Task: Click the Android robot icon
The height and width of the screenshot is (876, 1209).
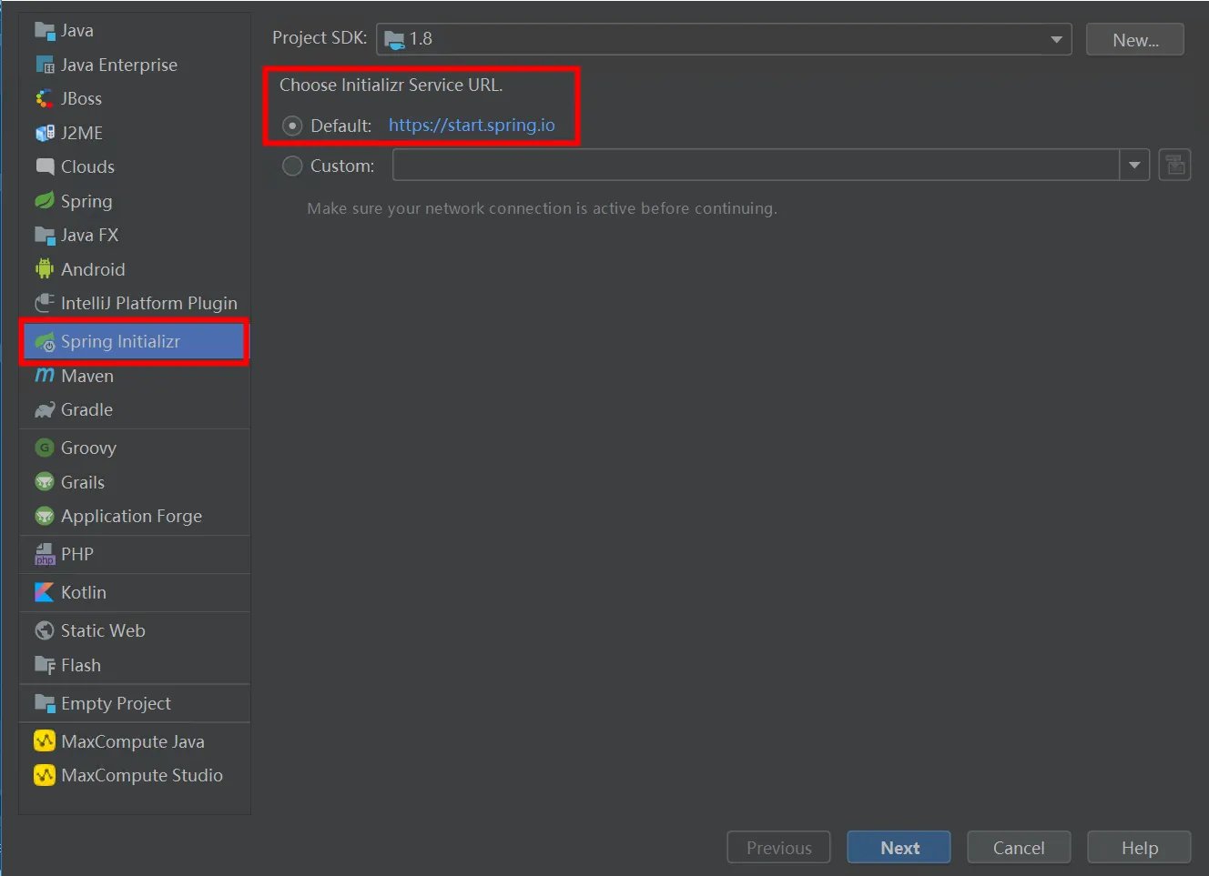Action: coord(45,269)
